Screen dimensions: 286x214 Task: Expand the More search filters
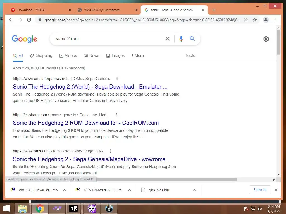[x=137, y=55]
